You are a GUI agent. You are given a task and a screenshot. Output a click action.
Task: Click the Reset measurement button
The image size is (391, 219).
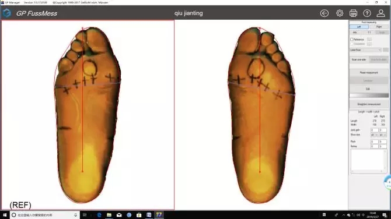coord(369,73)
